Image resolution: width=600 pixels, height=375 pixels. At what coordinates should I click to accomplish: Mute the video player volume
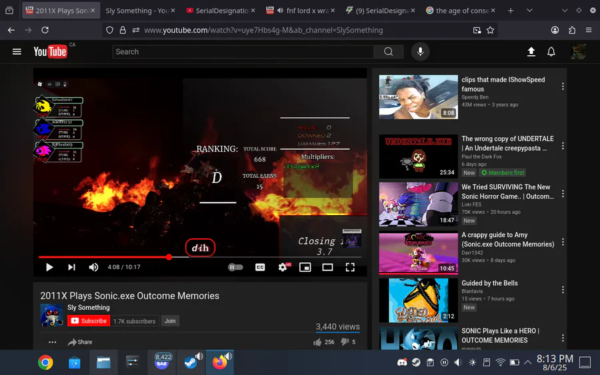pyautogui.click(x=93, y=267)
